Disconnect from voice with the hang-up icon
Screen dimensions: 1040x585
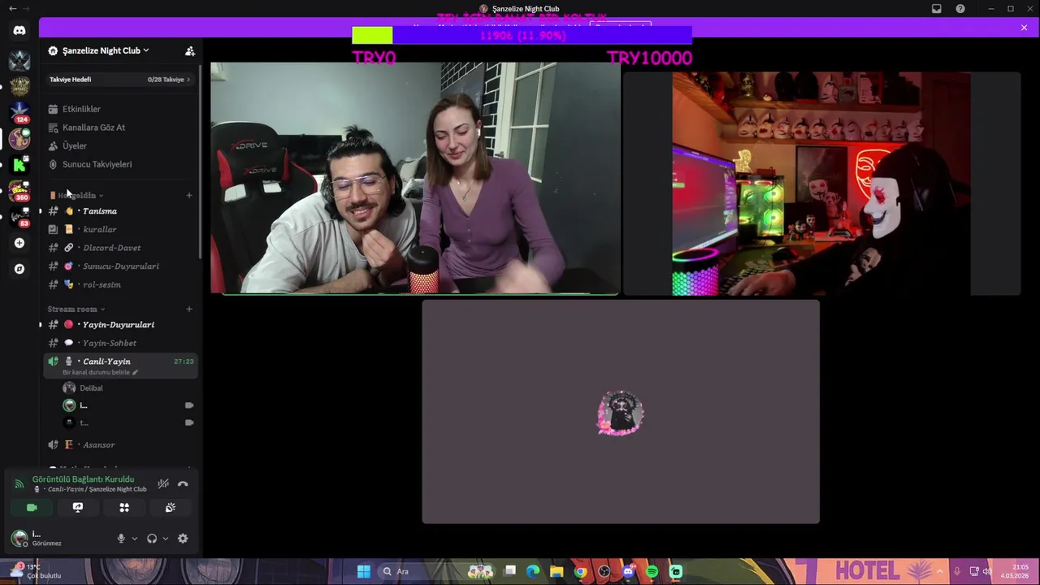coord(183,483)
